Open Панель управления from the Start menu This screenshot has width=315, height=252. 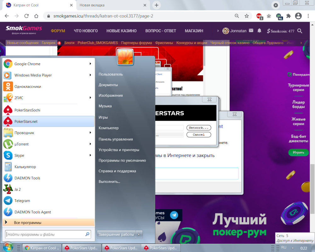[116, 139]
